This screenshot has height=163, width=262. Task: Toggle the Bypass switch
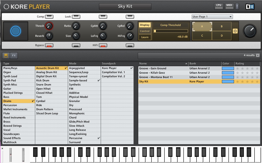point(49,45)
